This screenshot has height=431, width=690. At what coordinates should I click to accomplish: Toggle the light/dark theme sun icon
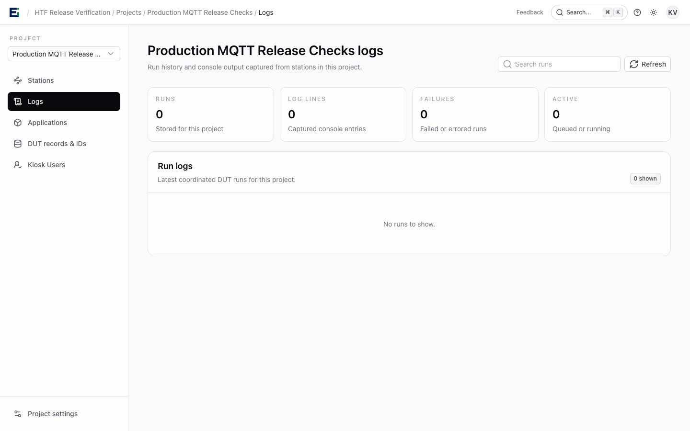(x=654, y=12)
